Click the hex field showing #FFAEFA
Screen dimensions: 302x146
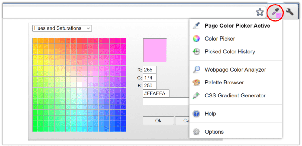click(x=156, y=93)
